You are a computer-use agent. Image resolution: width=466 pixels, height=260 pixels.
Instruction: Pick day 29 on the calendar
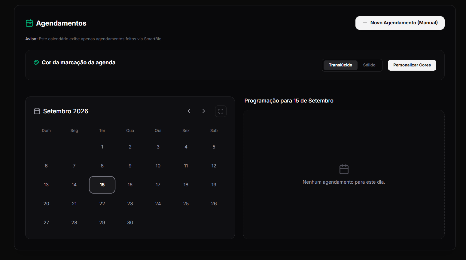click(x=102, y=223)
